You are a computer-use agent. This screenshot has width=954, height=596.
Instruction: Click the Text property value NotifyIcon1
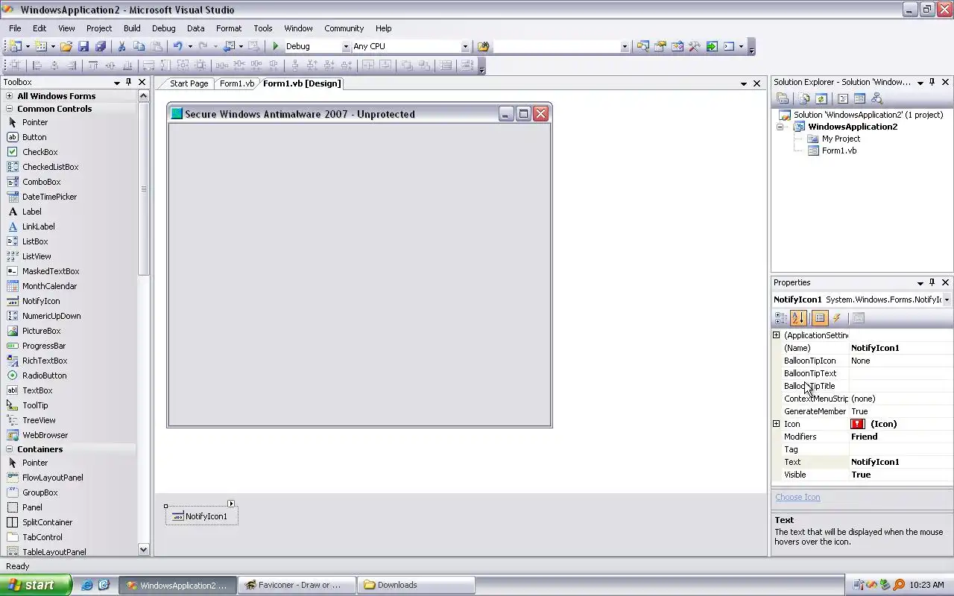click(x=900, y=462)
